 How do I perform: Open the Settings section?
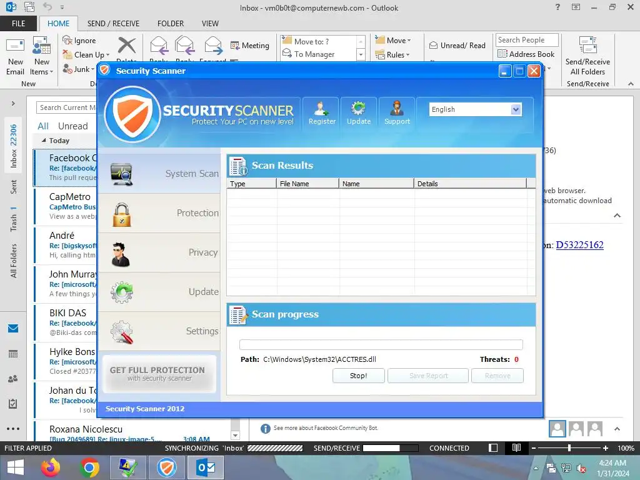[x=159, y=331]
